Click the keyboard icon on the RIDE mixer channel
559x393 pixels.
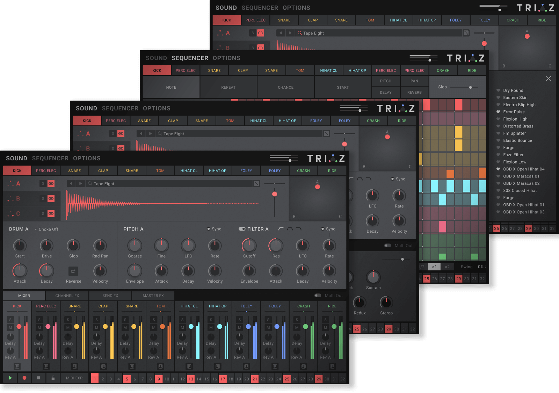(x=332, y=366)
